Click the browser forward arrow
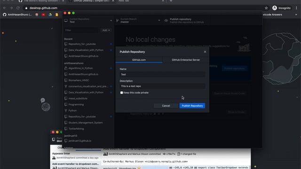The image size is (301, 169). point(11,8)
